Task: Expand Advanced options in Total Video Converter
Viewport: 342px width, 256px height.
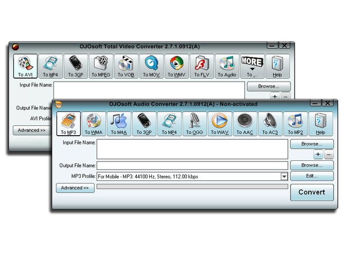Action: coord(32,130)
